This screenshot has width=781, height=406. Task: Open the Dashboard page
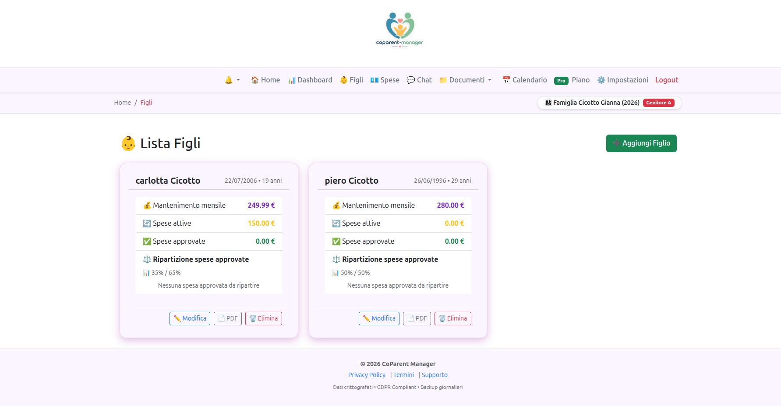pyautogui.click(x=310, y=80)
